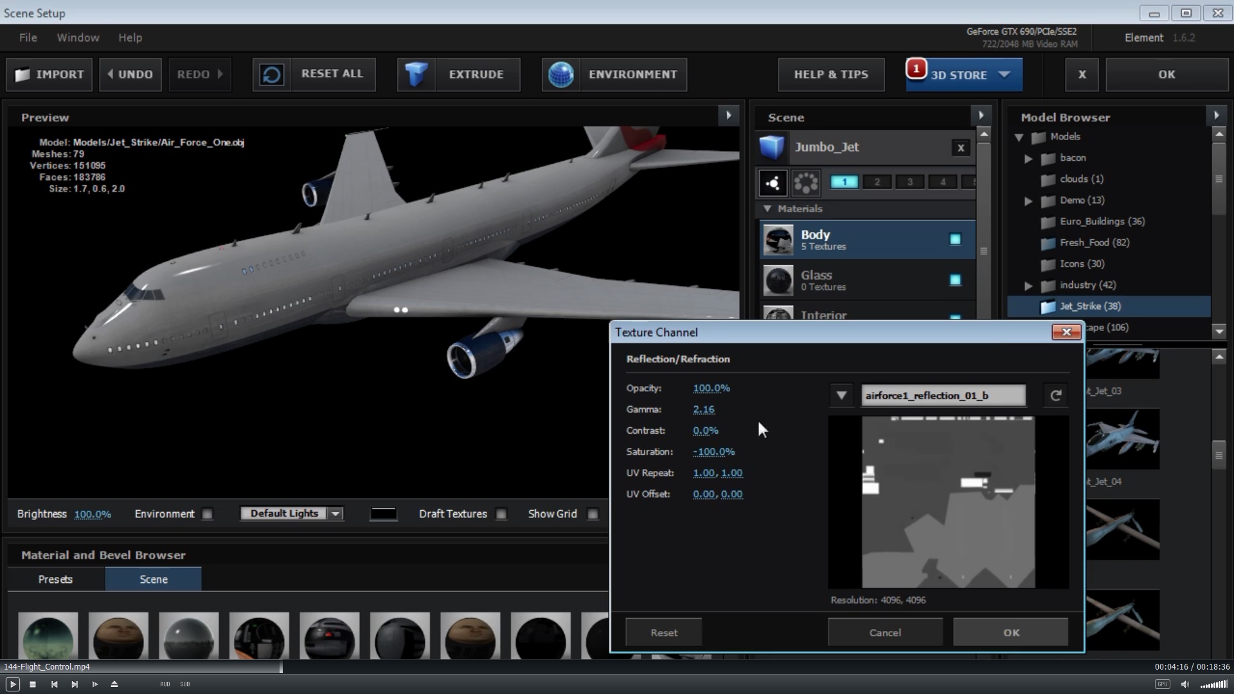Expand the bacon folder in Model Browser
This screenshot has height=694, width=1234.
click(x=1028, y=158)
